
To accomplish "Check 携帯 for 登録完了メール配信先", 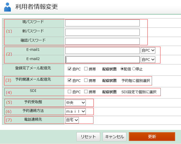I will point(86,69).
